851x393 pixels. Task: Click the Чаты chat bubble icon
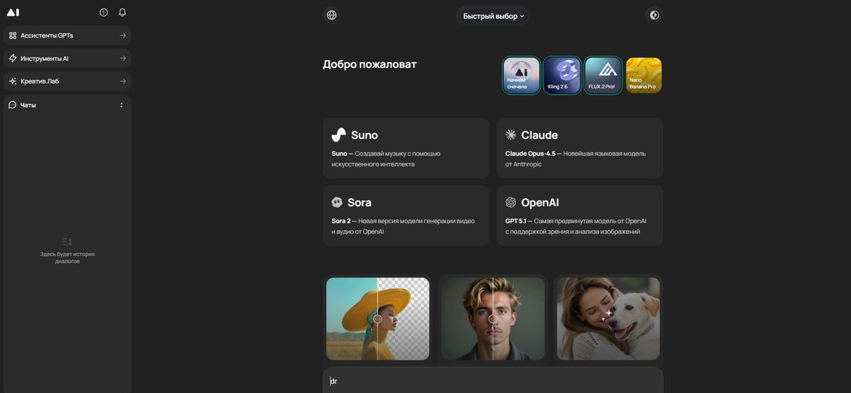12,105
